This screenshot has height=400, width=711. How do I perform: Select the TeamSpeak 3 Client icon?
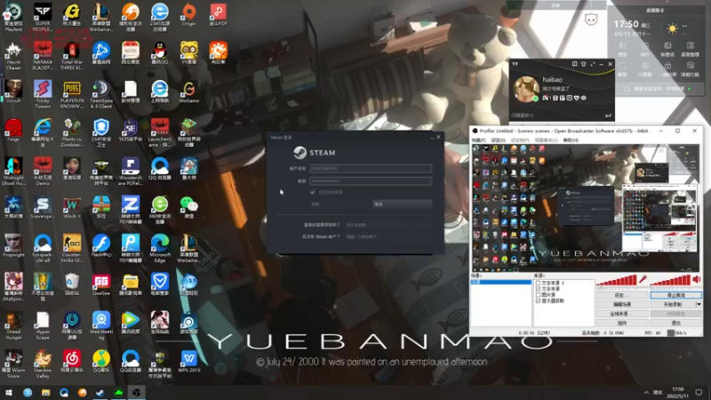[x=101, y=95]
